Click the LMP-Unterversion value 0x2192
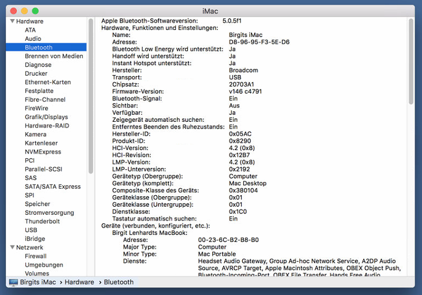 [239, 169]
